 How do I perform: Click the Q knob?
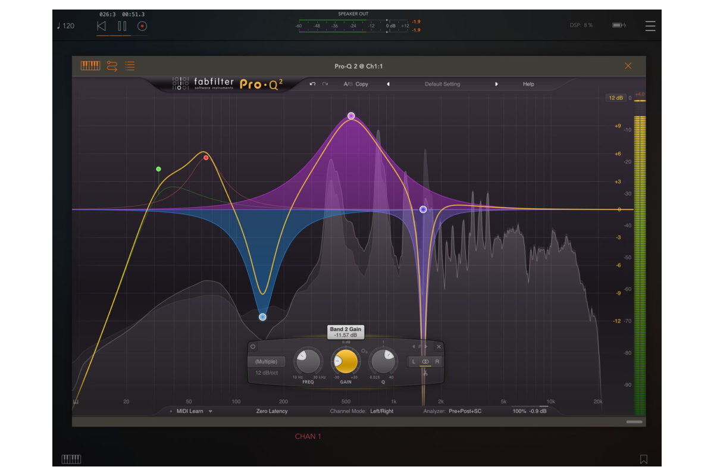(x=383, y=362)
